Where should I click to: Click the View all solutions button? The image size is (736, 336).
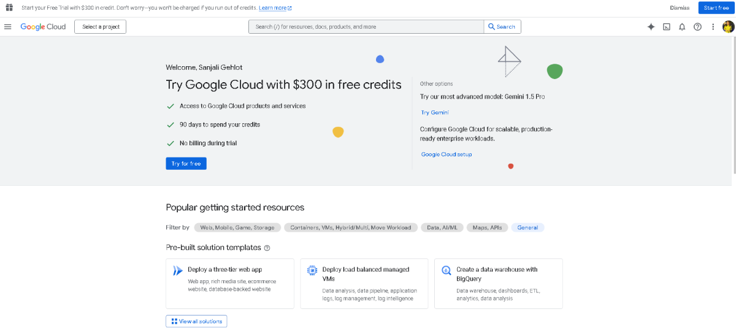196,321
